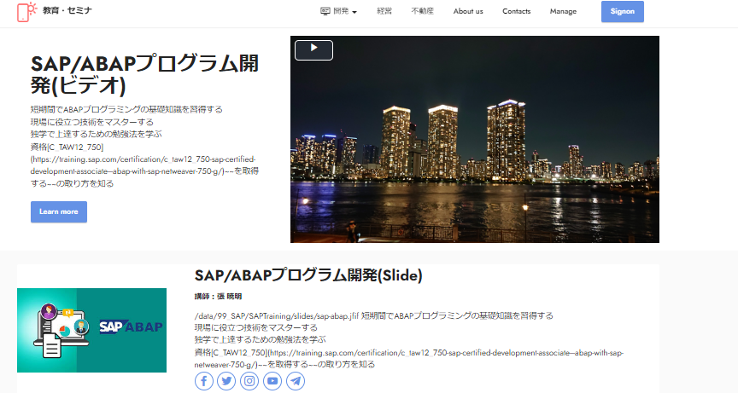Select the Manage nav link
Screen dimensions: 738x393
click(x=563, y=12)
